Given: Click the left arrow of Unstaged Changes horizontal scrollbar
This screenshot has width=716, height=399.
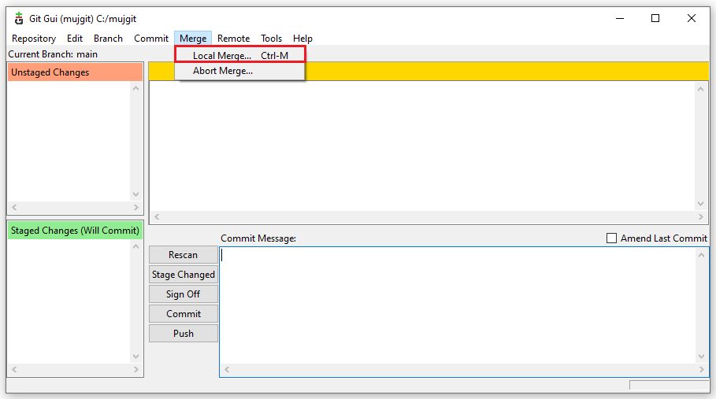Looking at the screenshot, I should coord(14,207).
